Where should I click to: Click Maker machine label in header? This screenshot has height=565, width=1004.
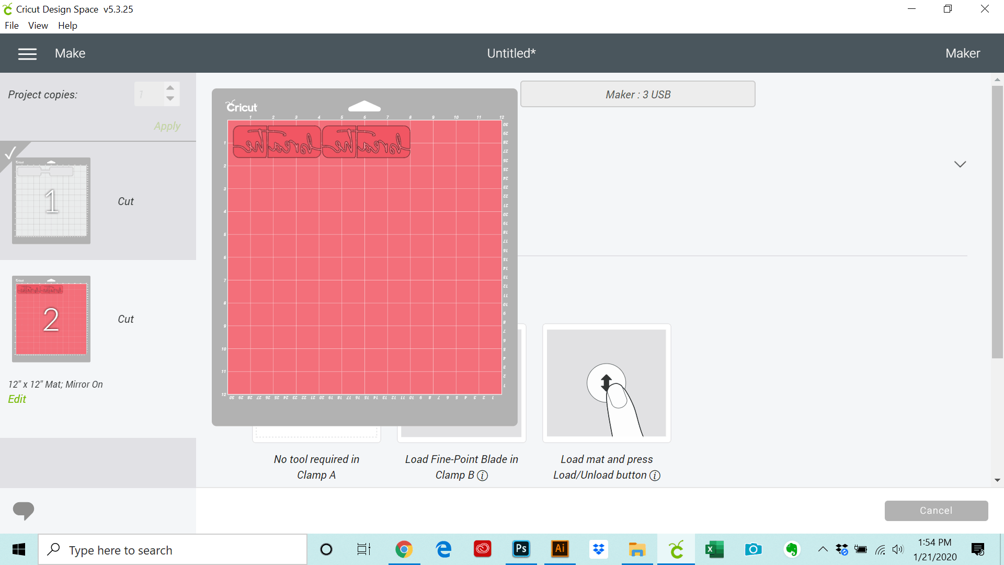pyautogui.click(x=963, y=53)
